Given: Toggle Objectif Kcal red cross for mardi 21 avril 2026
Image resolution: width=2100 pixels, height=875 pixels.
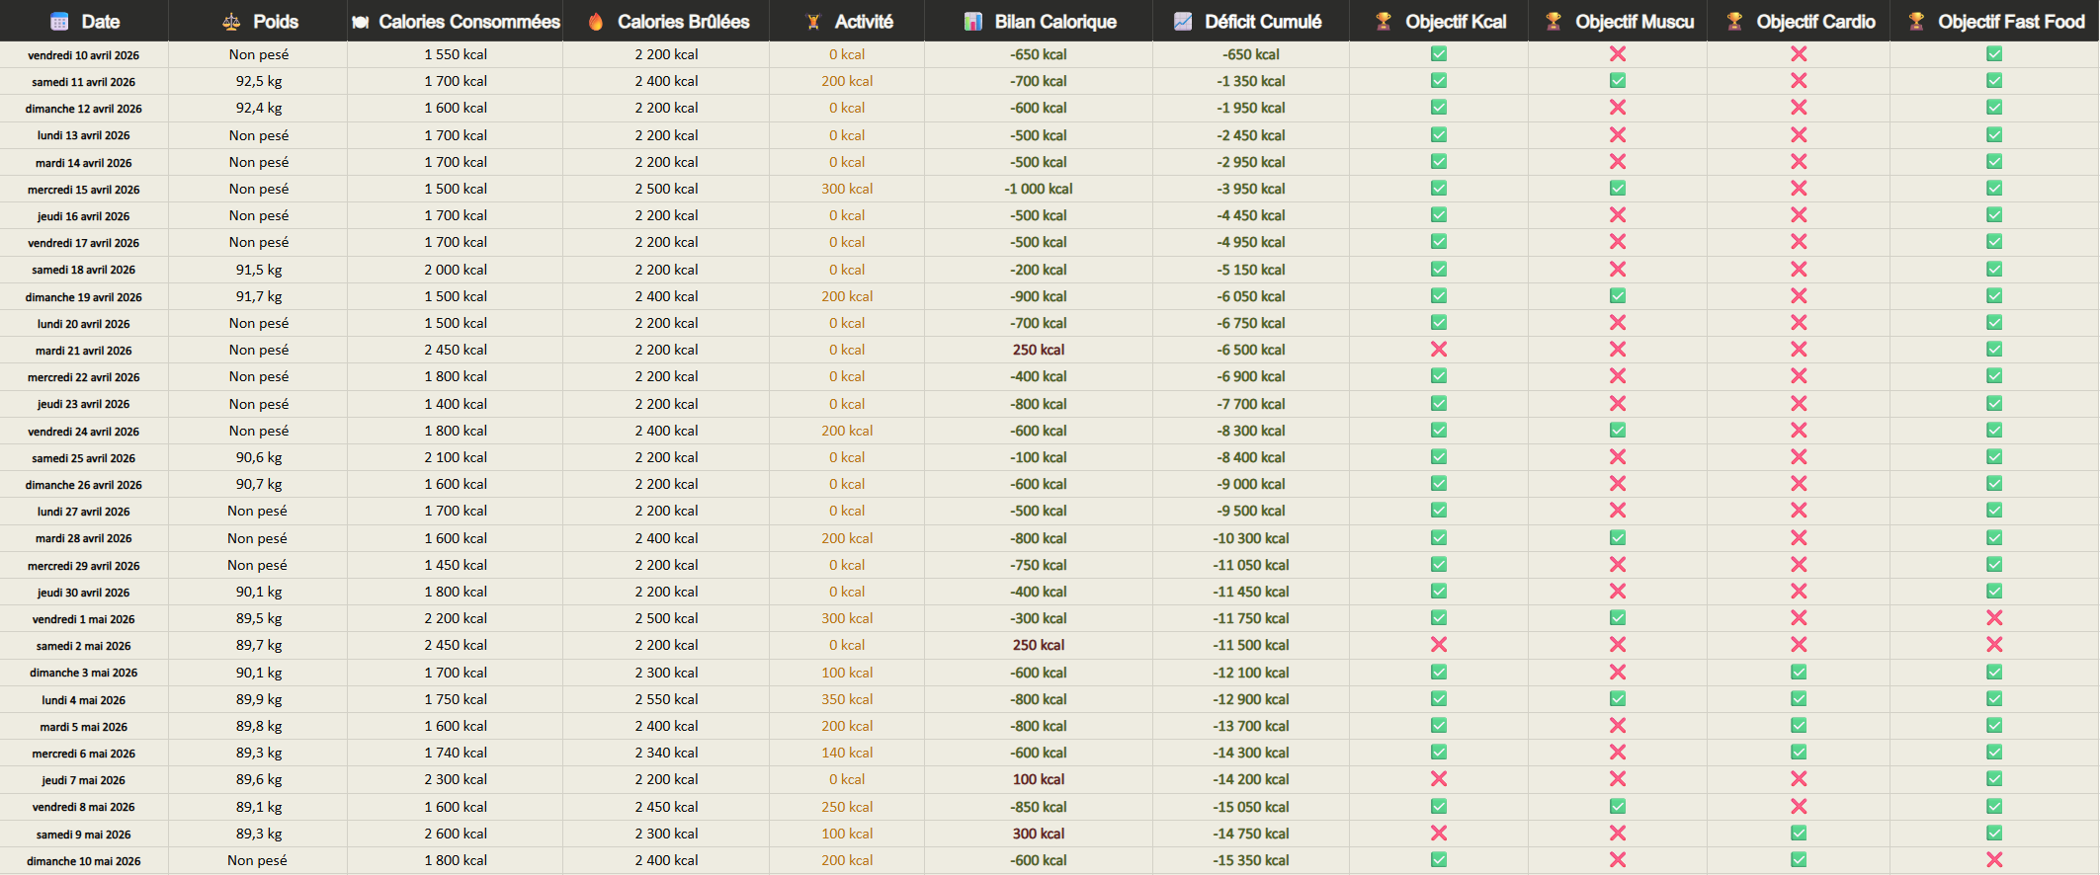Looking at the screenshot, I should pyautogui.click(x=1439, y=350).
